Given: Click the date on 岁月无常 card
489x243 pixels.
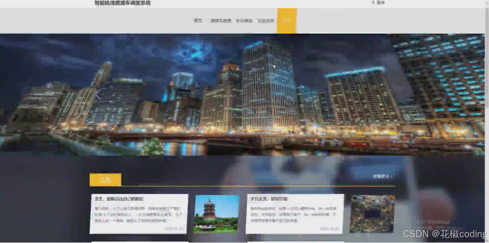Looking at the screenshot, I should pos(329,229).
